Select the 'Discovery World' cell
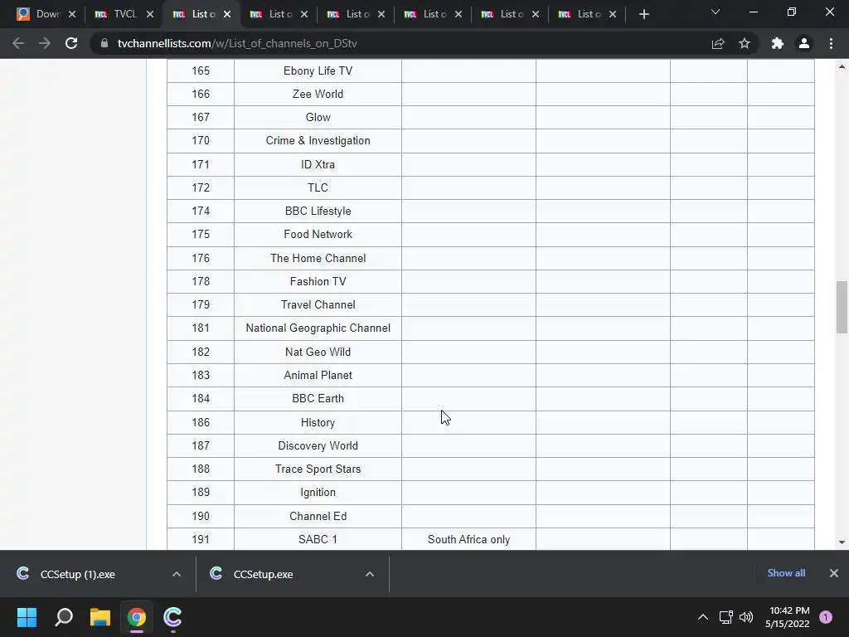The width and height of the screenshot is (849, 637). [x=318, y=445]
